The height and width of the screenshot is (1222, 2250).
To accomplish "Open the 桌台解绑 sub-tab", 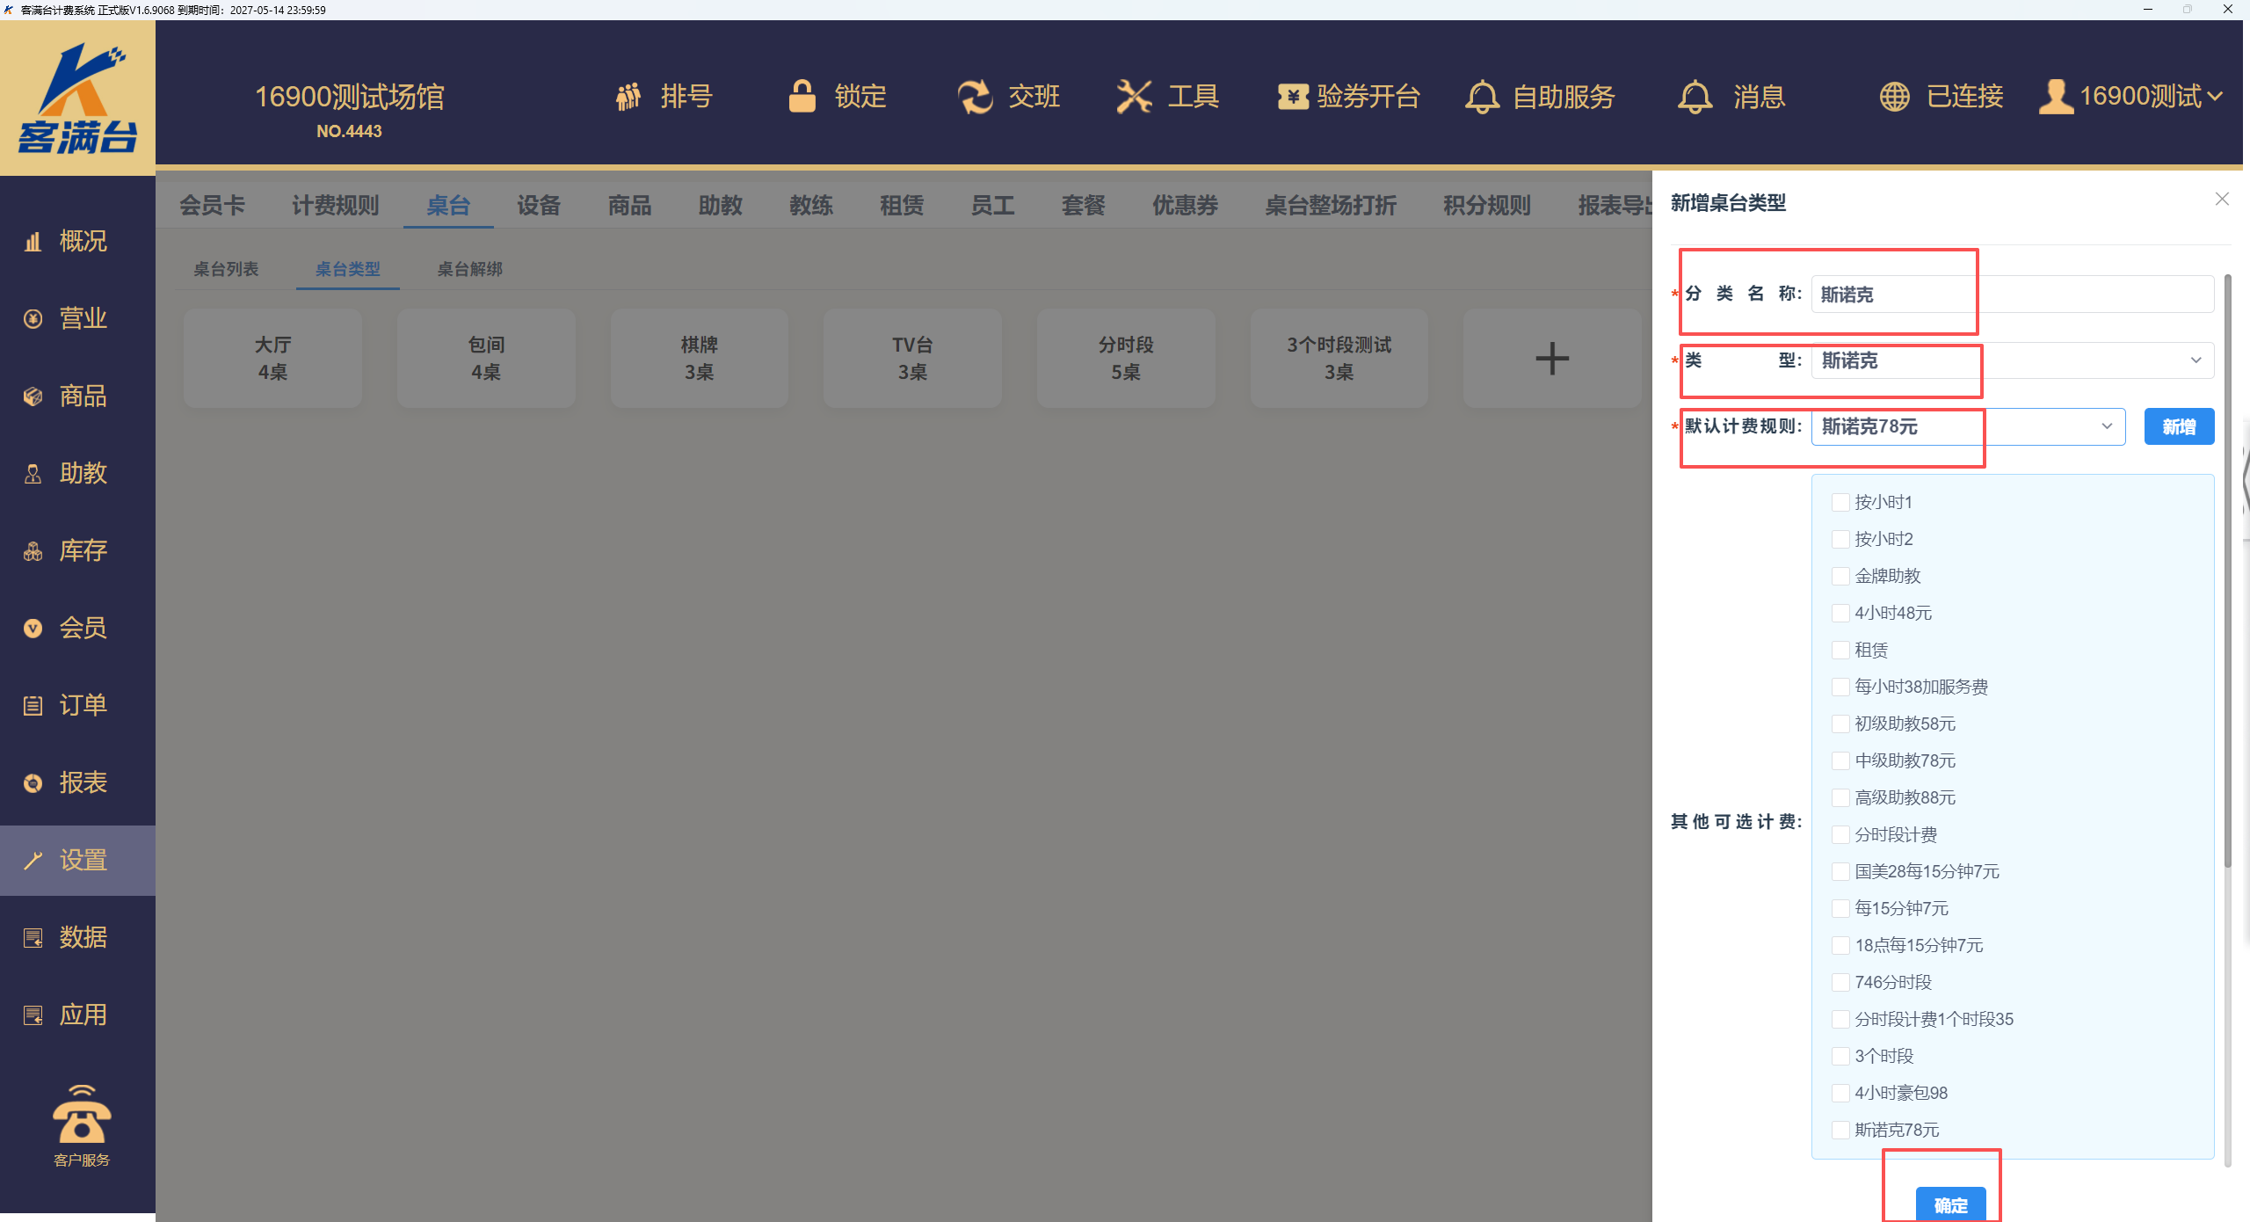I will click(470, 269).
